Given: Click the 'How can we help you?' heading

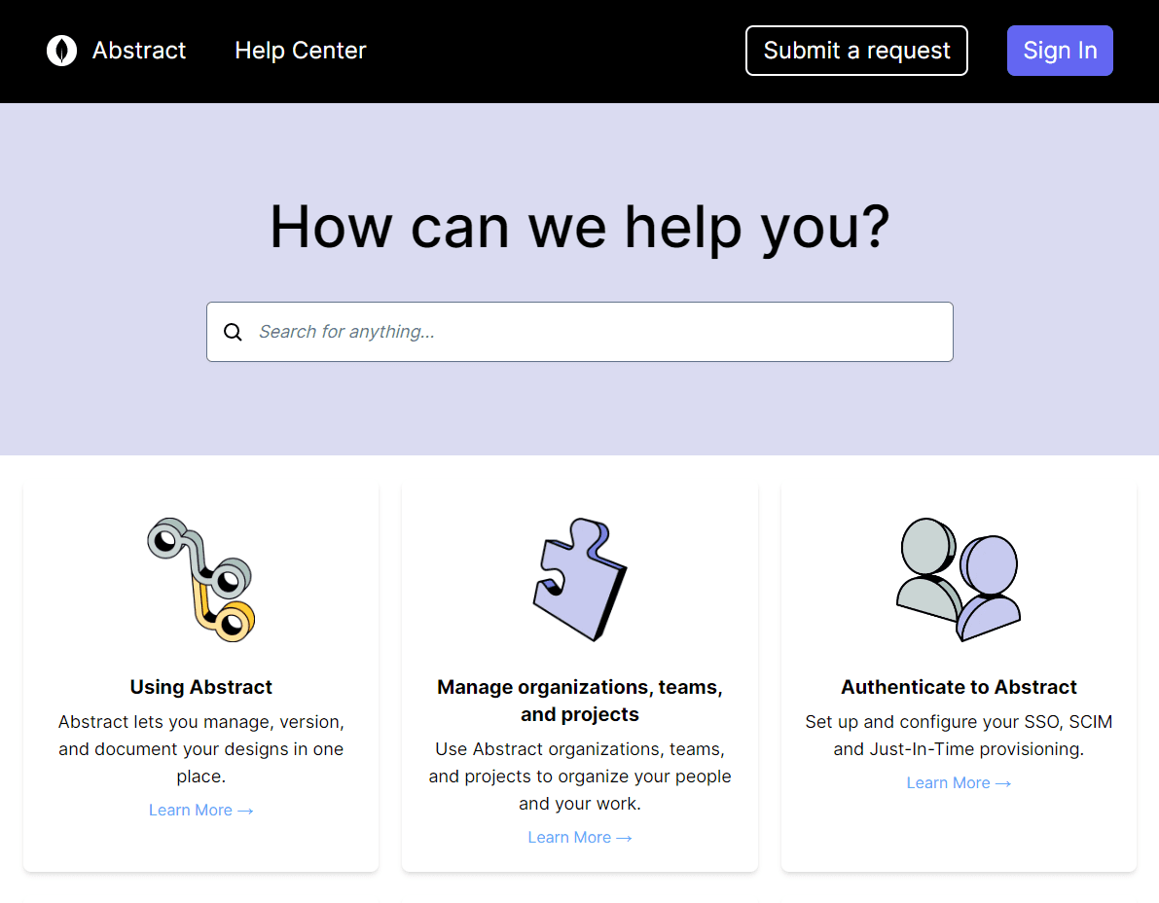Looking at the screenshot, I should click(x=580, y=227).
